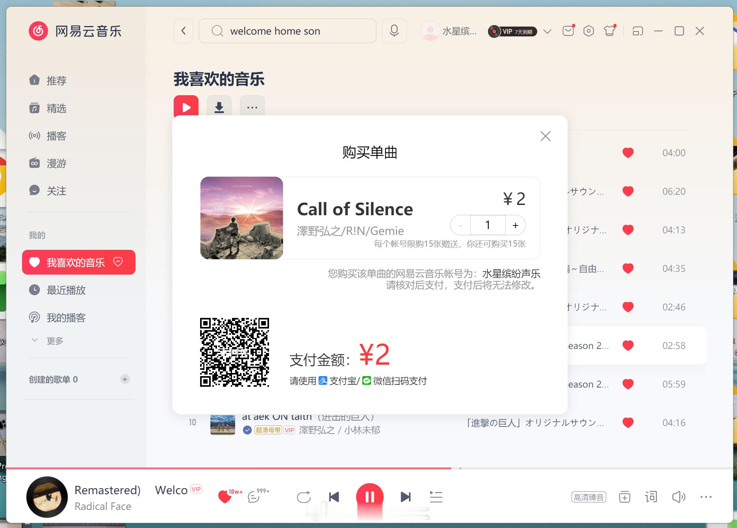Screen dimensions: 737x528
Task: Open more player options ellipsis
Action: coord(706,497)
